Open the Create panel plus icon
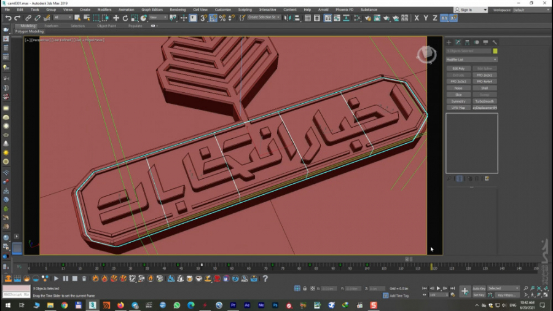This screenshot has width=553, height=311. 449,42
